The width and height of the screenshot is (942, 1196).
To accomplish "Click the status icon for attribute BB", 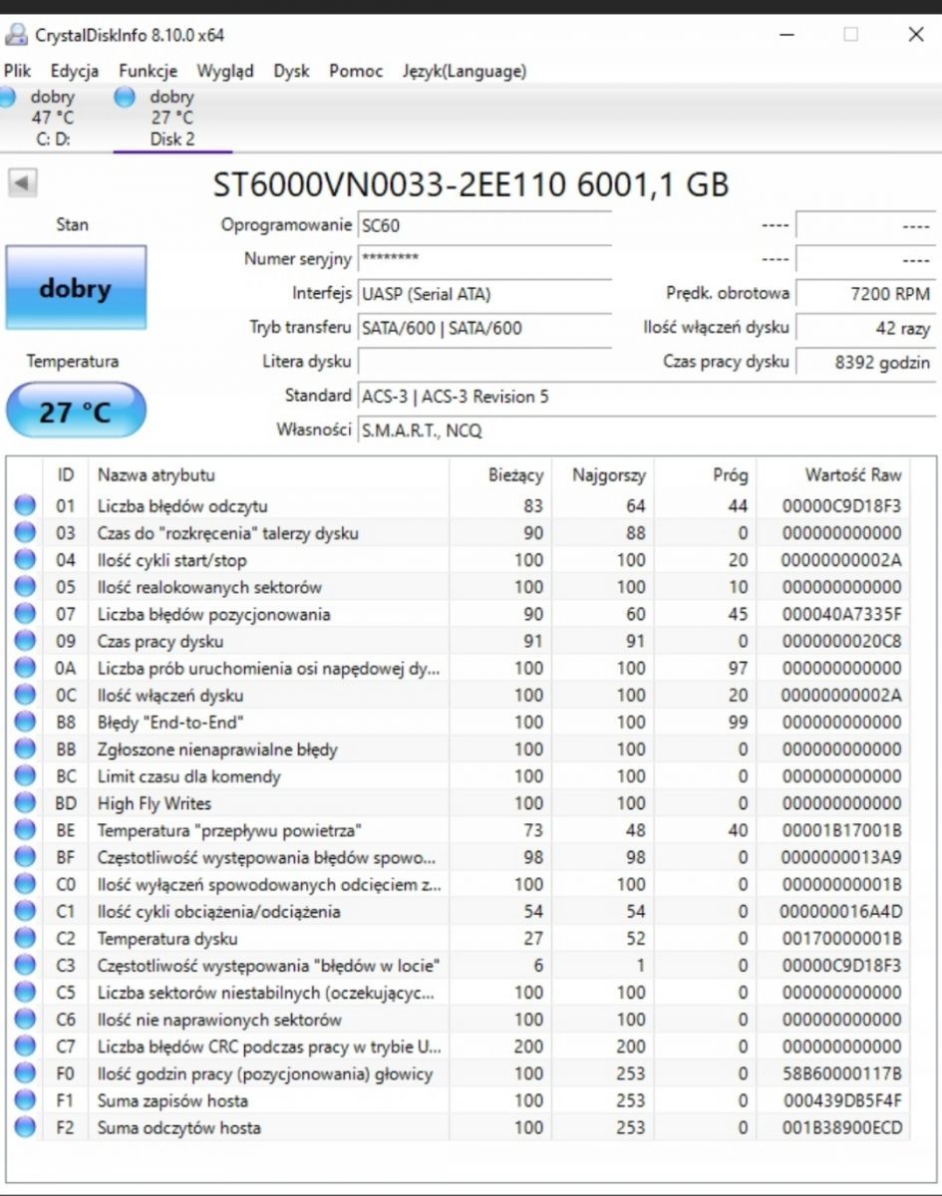I will [24, 748].
